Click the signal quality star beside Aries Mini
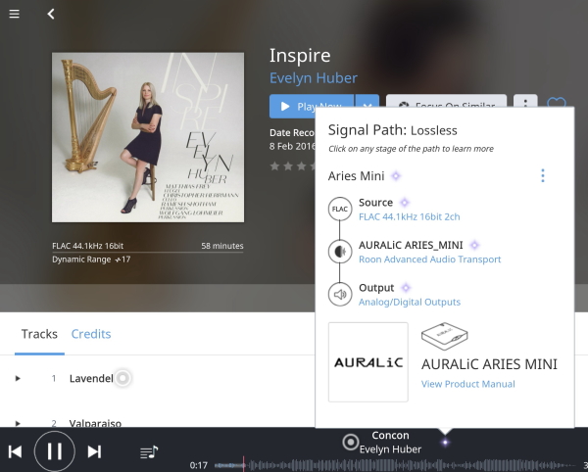The height and width of the screenshot is (472, 588). pos(396,175)
